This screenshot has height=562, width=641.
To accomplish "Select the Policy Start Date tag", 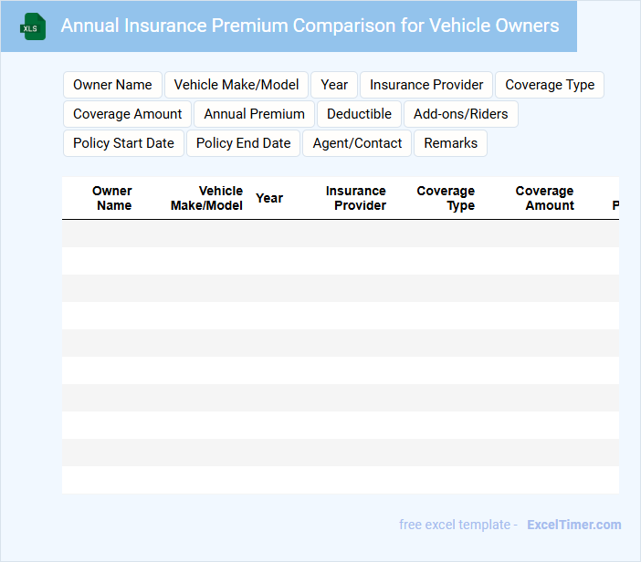I will coord(123,143).
